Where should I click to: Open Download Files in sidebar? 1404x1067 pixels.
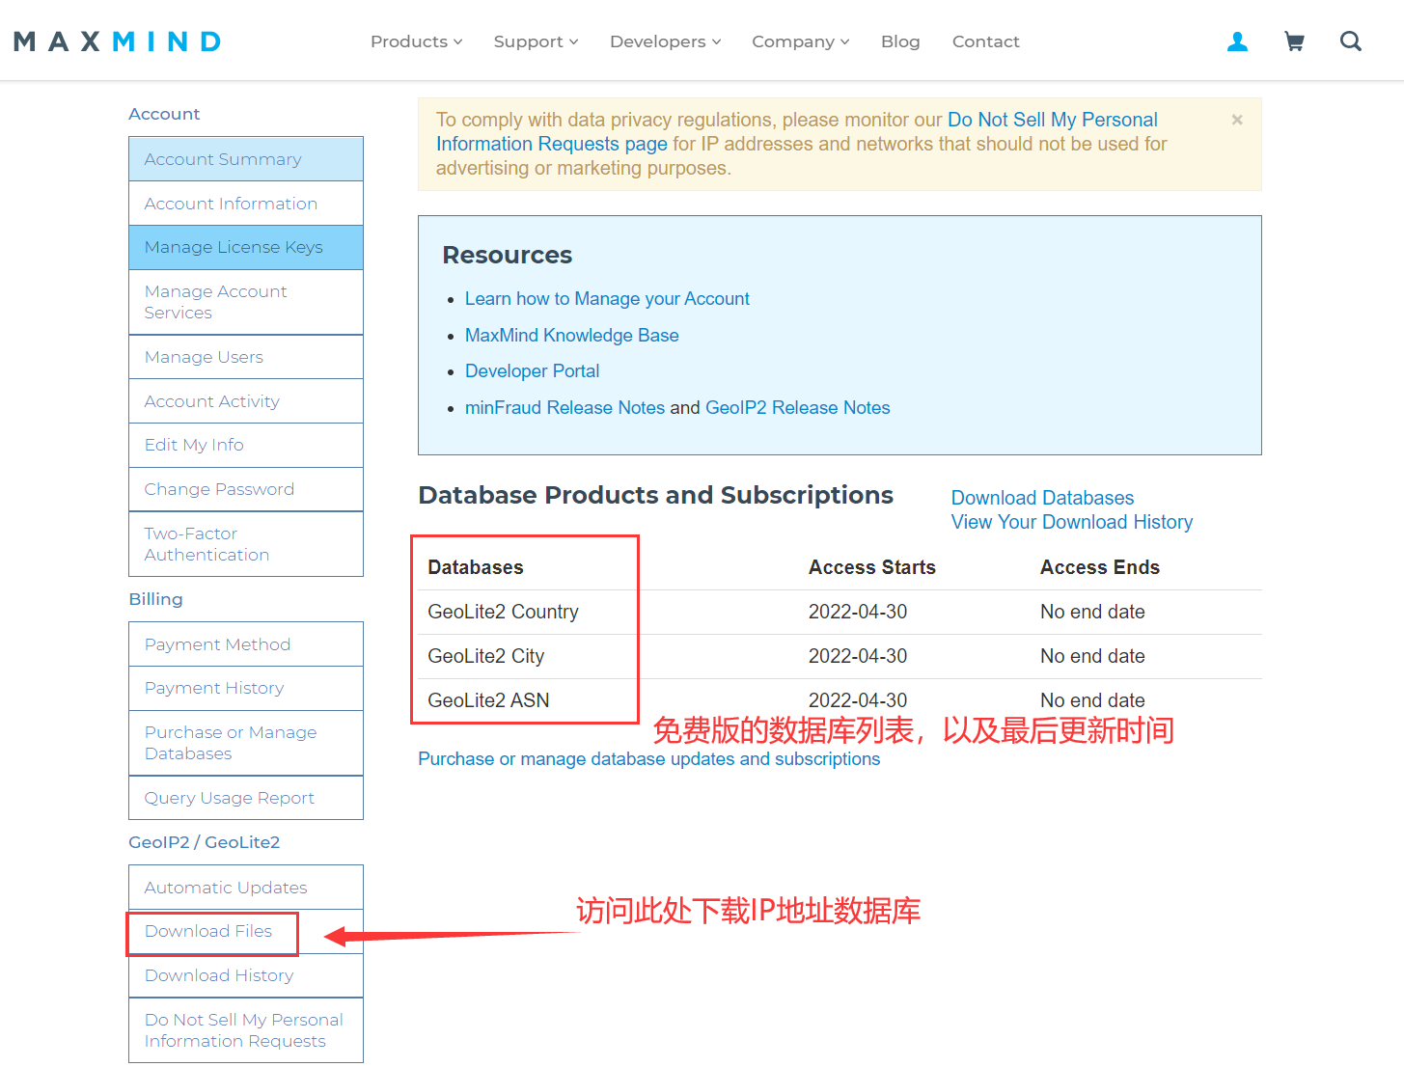click(x=246, y=931)
